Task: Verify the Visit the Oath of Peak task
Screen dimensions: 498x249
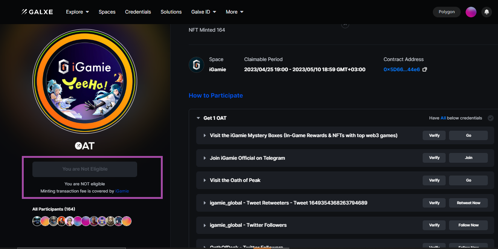Action: [434, 180]
